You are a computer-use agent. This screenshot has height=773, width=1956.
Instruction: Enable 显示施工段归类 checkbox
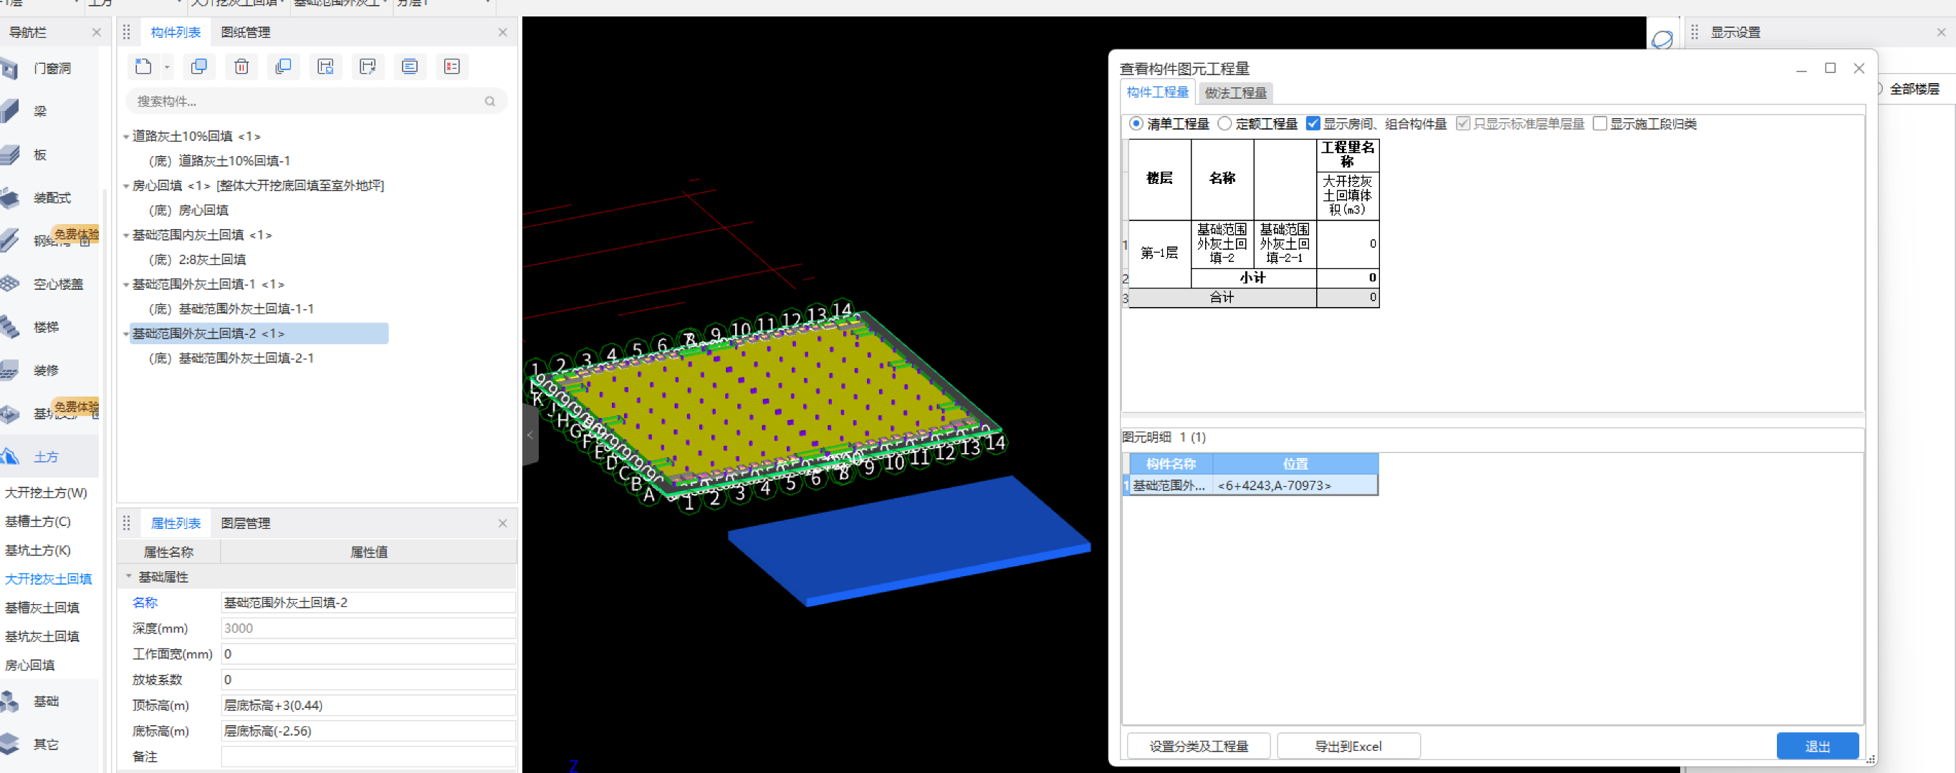[1600, 124]
